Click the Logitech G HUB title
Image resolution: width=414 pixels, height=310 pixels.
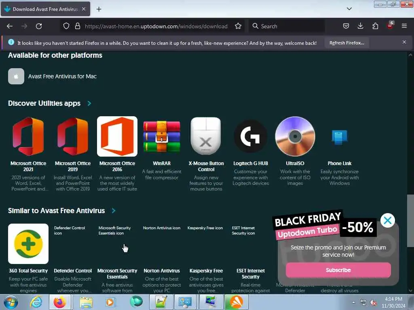(x=251, y=163)
